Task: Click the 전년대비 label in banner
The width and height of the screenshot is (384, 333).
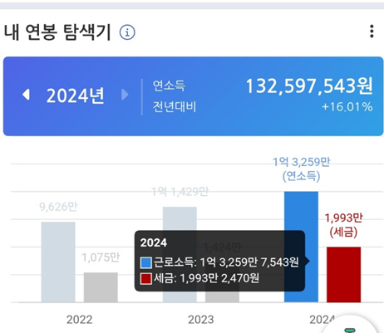Action: pos(175,107)
